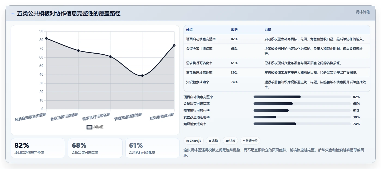The width and height of the screenshot is (381, 169).
Task: Select the 数据卡片 tag chip
Action: [x=250, y=141]
